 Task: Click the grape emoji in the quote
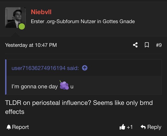(64, 85)
